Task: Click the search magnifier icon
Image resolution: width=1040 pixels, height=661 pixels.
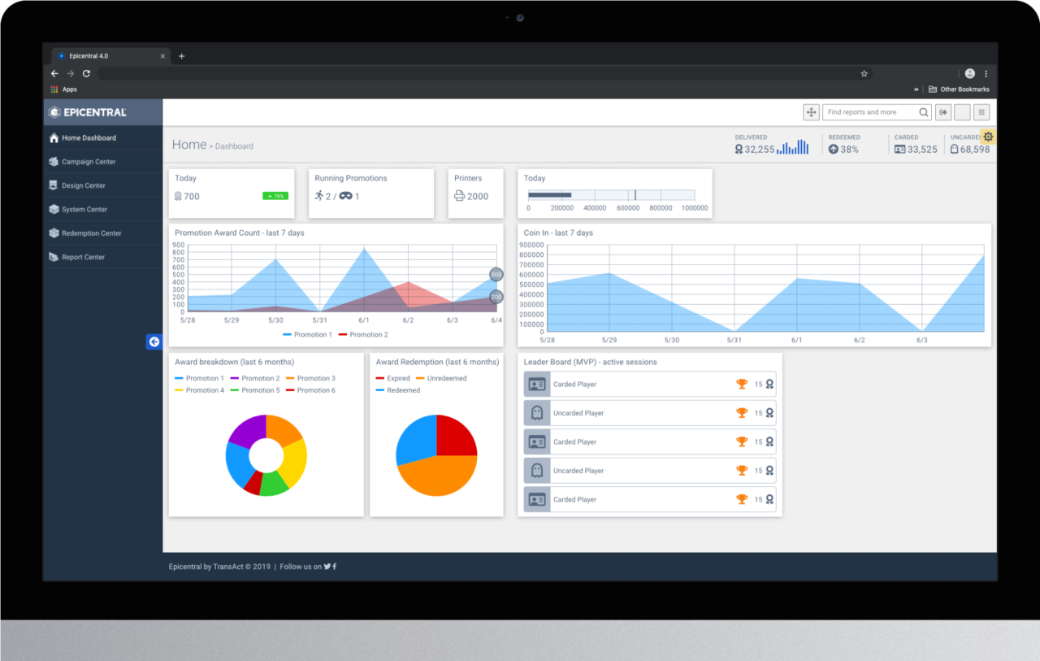Action: (924, 112)
